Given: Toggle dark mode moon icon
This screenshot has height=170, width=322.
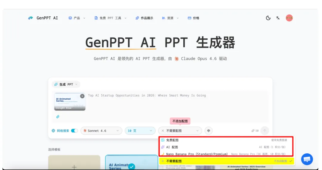Looking at the screenshot, I should coord(268,18).
